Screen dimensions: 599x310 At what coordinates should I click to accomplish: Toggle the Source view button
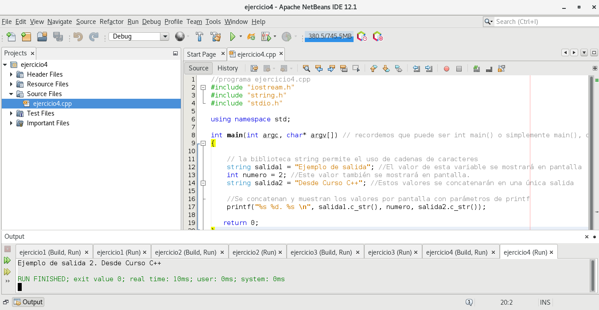[x=198, y=68]
